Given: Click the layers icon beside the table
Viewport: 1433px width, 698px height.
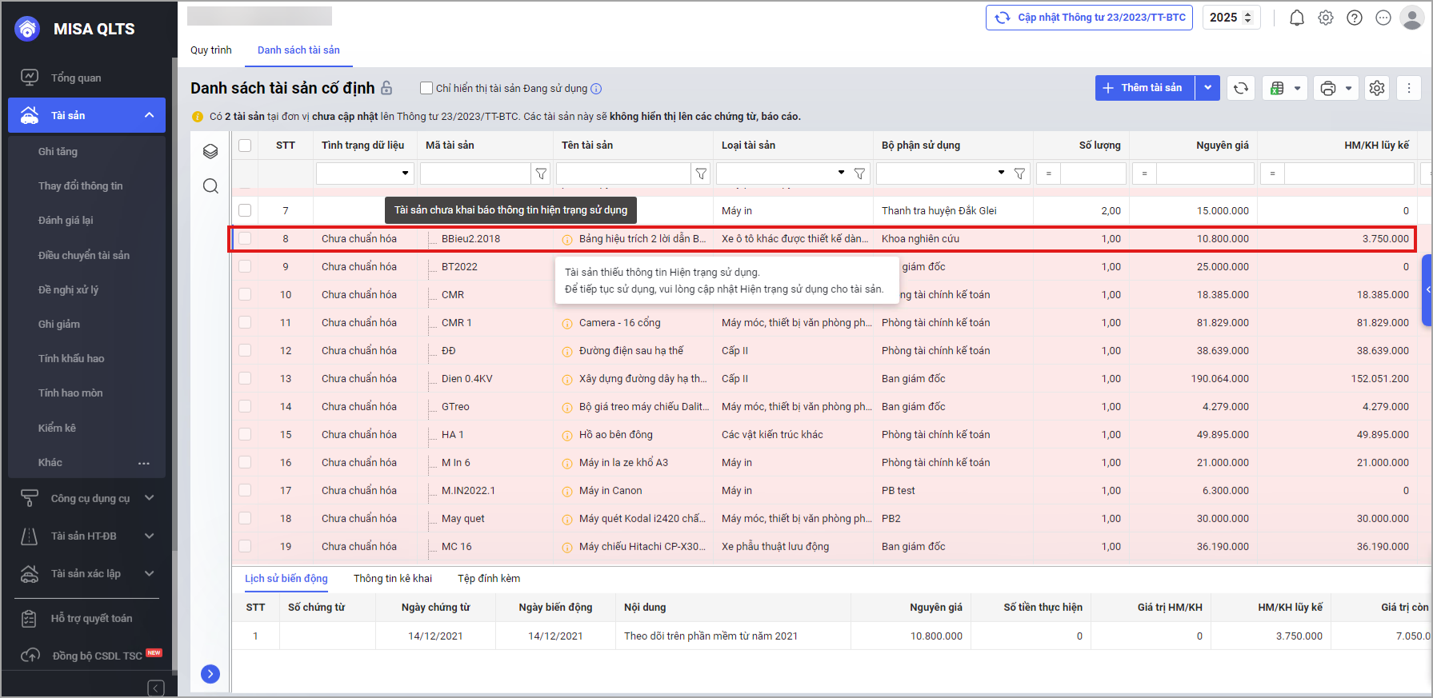Looking at the screenshot, I should tap(210, 152).
